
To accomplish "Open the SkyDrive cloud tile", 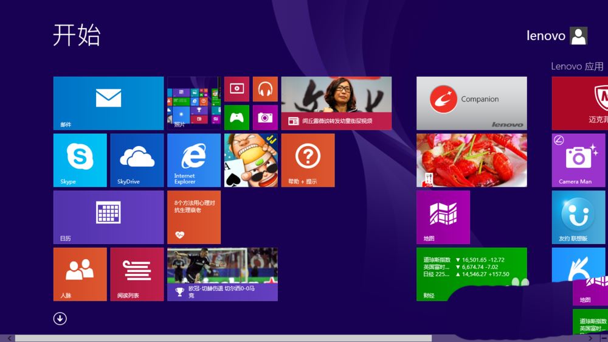I will 137,160.
